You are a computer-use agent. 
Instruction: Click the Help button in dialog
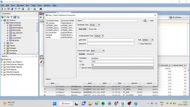pyautogui.click(x=53, y=83)
